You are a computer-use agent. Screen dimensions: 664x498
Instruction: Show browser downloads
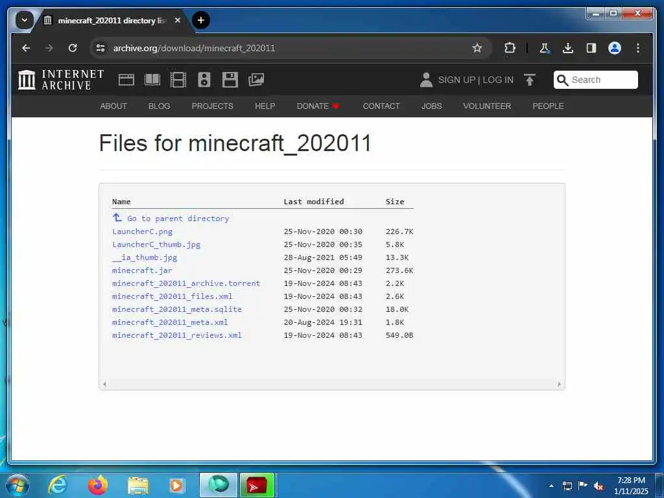point(568,48)
